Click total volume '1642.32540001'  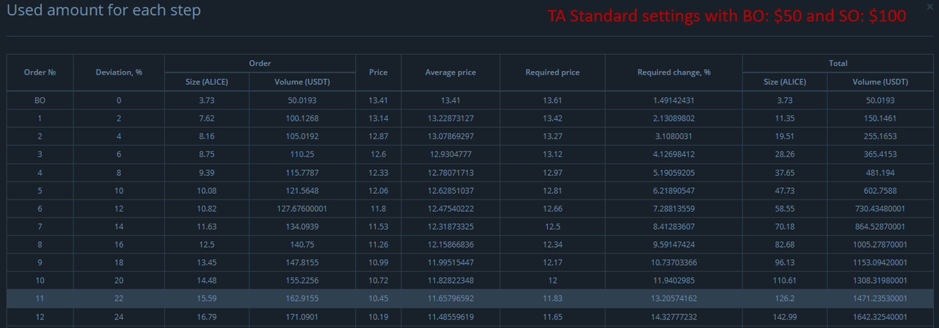[x=881, y=317]
